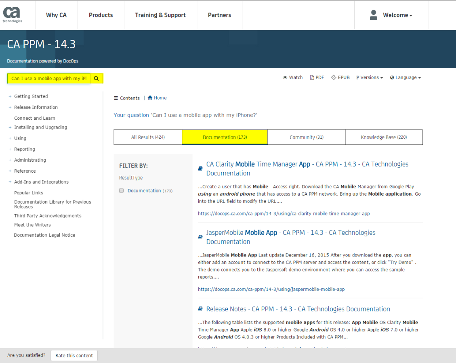Click the EPUB export link
The height and width of the screenshot is (363, 456).
click(x=344, y=77)
